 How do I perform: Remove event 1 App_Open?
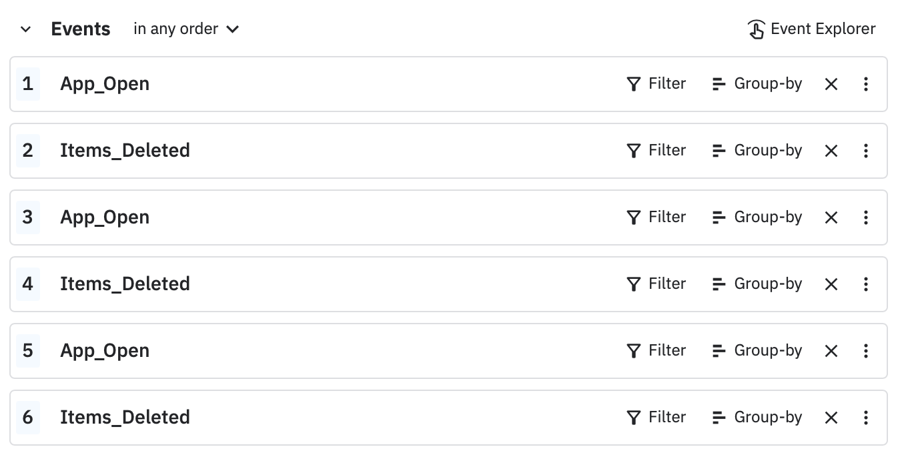pos(831,84)
